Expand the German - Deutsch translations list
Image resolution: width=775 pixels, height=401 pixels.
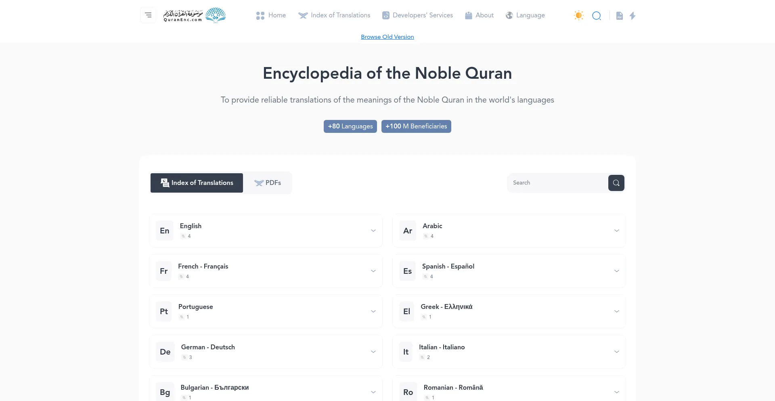click(373, 352)
